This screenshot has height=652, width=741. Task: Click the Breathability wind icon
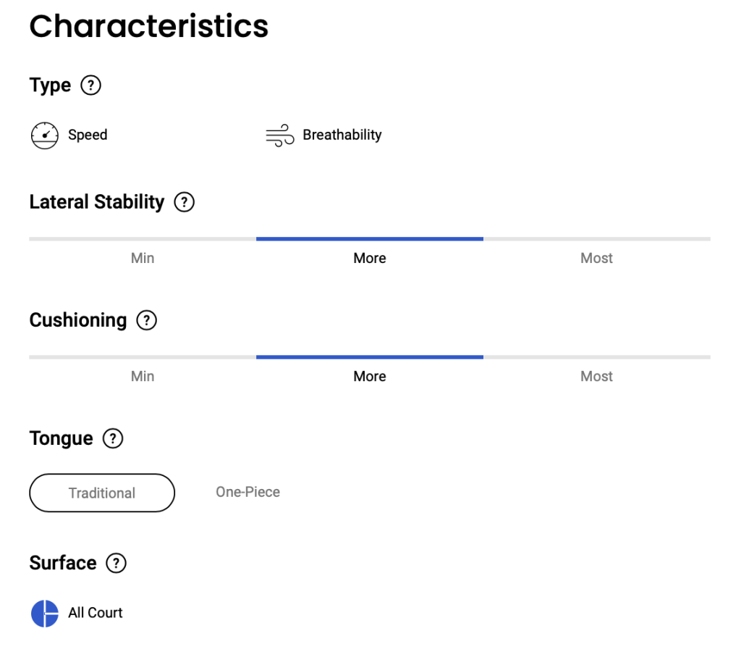(279, 135)
